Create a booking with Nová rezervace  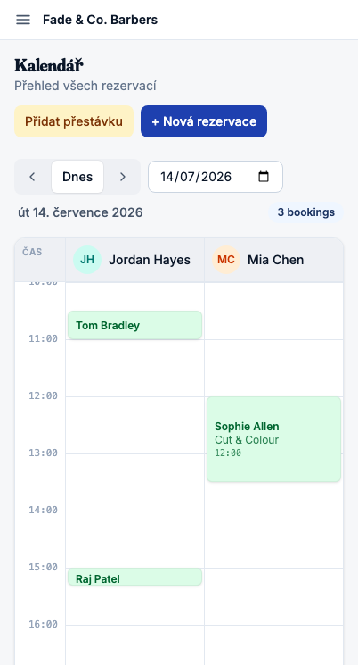(204, 121)
